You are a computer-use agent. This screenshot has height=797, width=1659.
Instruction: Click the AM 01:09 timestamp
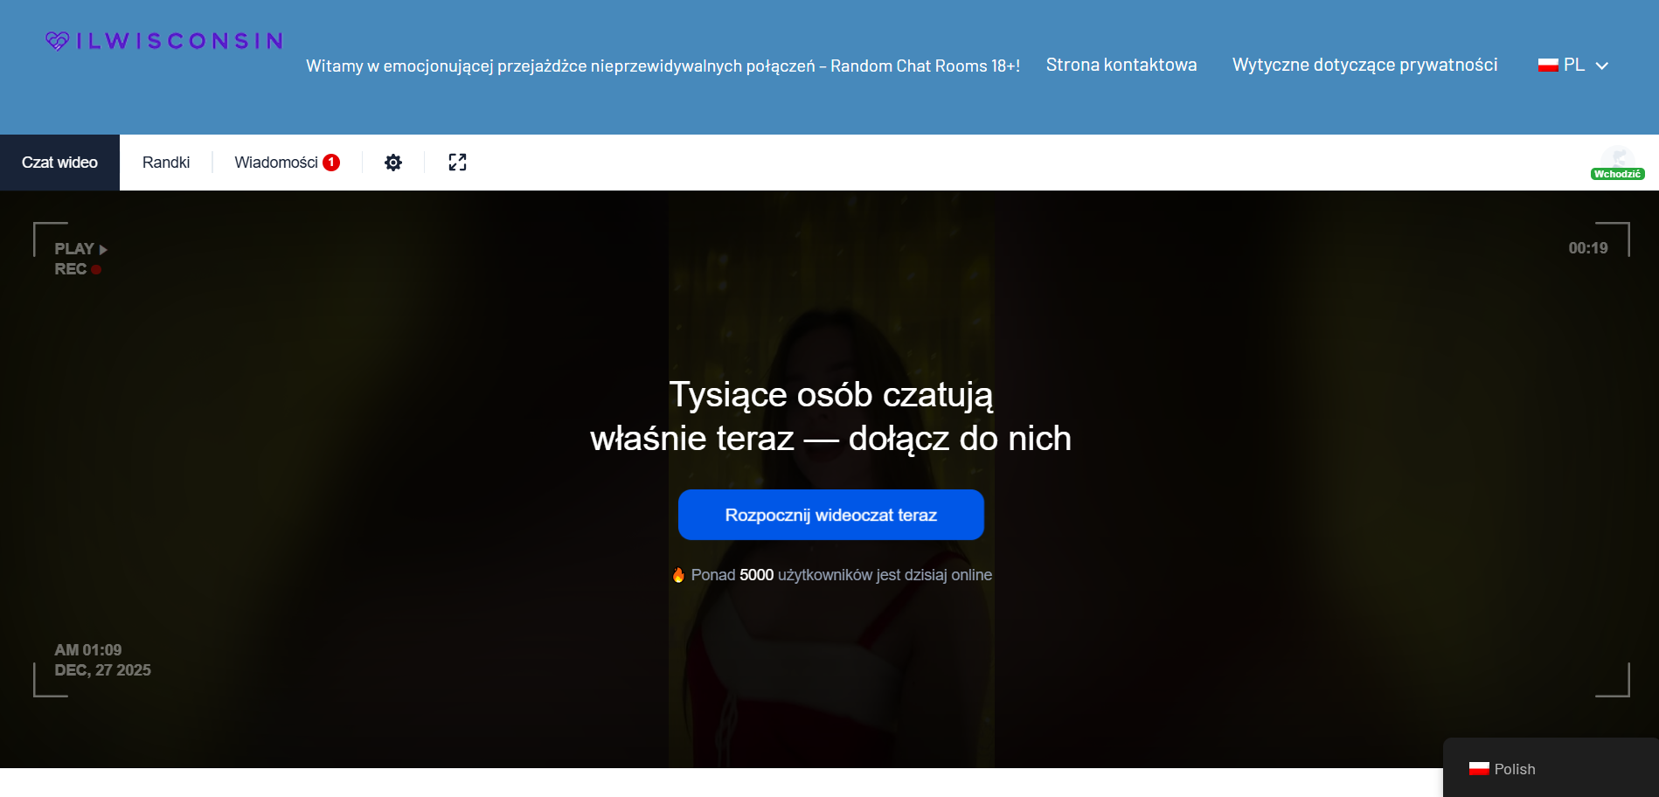point(88,650)
